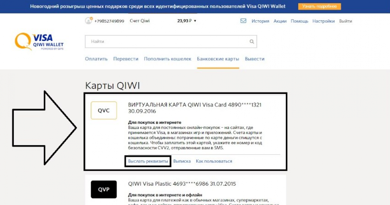
Task: Click the Счет Qiwi label
Action: [140, 21]
